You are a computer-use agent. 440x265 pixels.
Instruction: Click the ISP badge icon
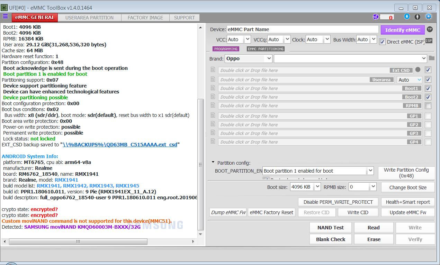pos(429,41)
